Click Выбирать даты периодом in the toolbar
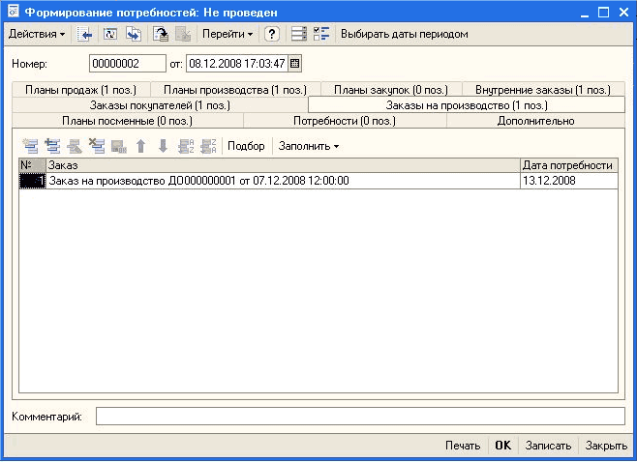This screenshot has width=637, height=462. (x=405, y=34)
